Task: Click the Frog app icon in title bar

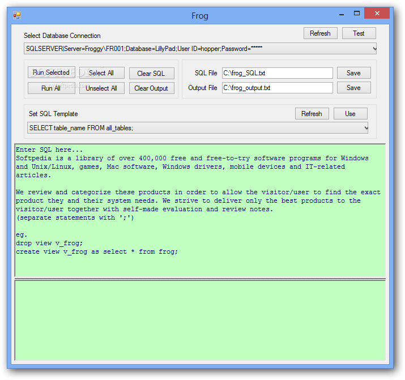Action: tap(17, 15)
